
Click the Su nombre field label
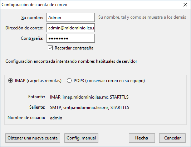32,18
